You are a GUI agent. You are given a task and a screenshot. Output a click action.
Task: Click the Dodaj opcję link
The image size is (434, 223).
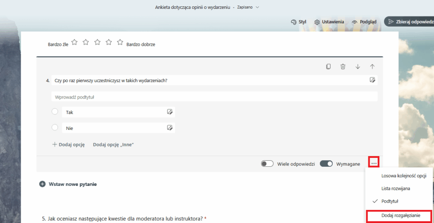click(68, 144)
